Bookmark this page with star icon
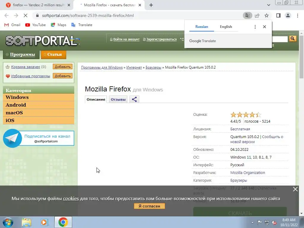This screenshot has width=304, height=228. tap(267, 15)
